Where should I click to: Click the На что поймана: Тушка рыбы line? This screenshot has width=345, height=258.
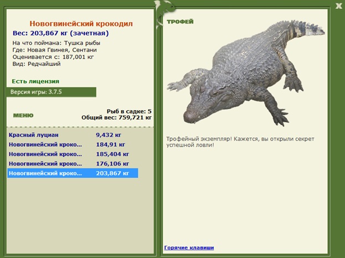coord(56,43)
